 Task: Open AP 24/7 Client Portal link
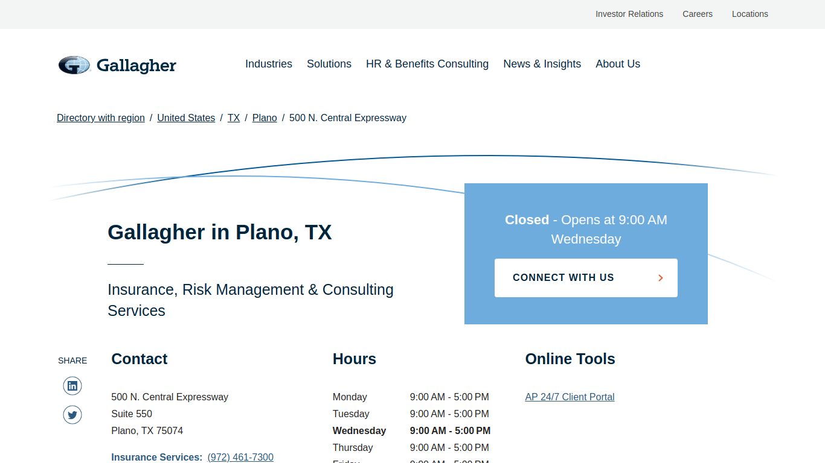[x=570, y=397]
